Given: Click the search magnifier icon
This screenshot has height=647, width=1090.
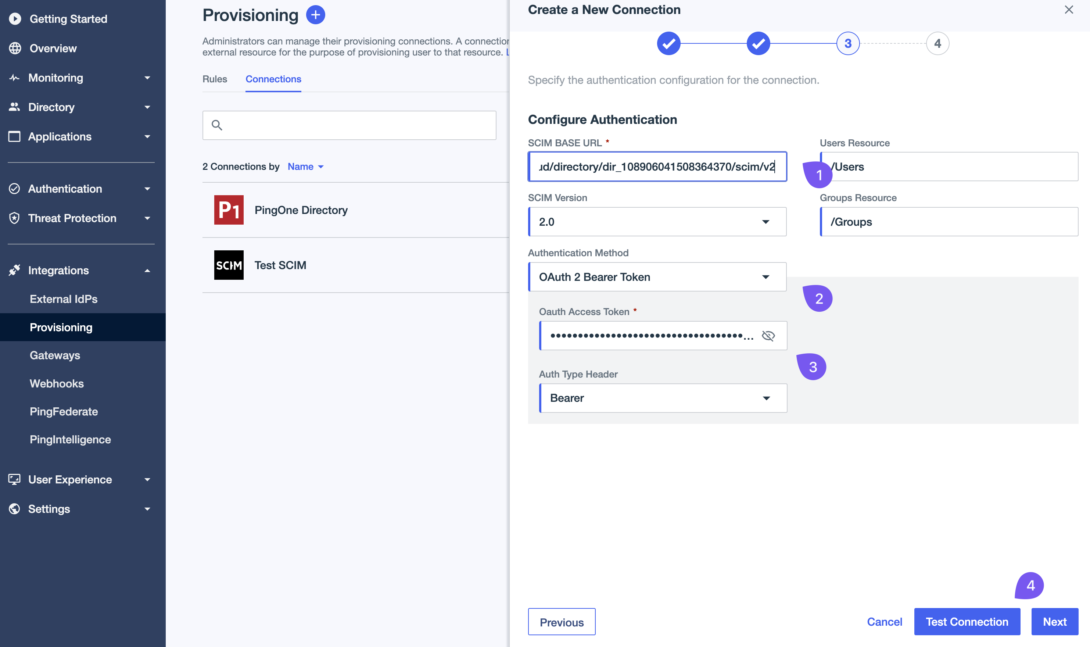Looking at the screenshot, I should pyautogui.click(x=218, y=125).
